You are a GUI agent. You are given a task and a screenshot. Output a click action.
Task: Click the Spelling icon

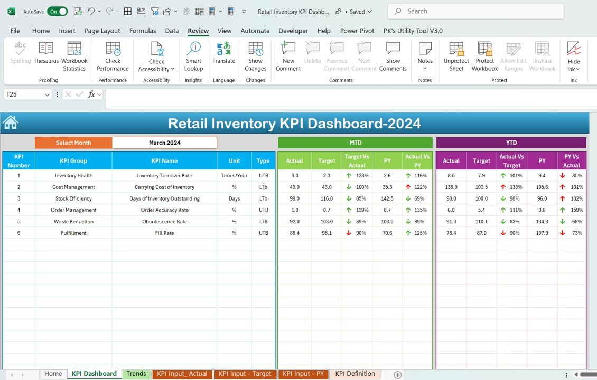20,49
